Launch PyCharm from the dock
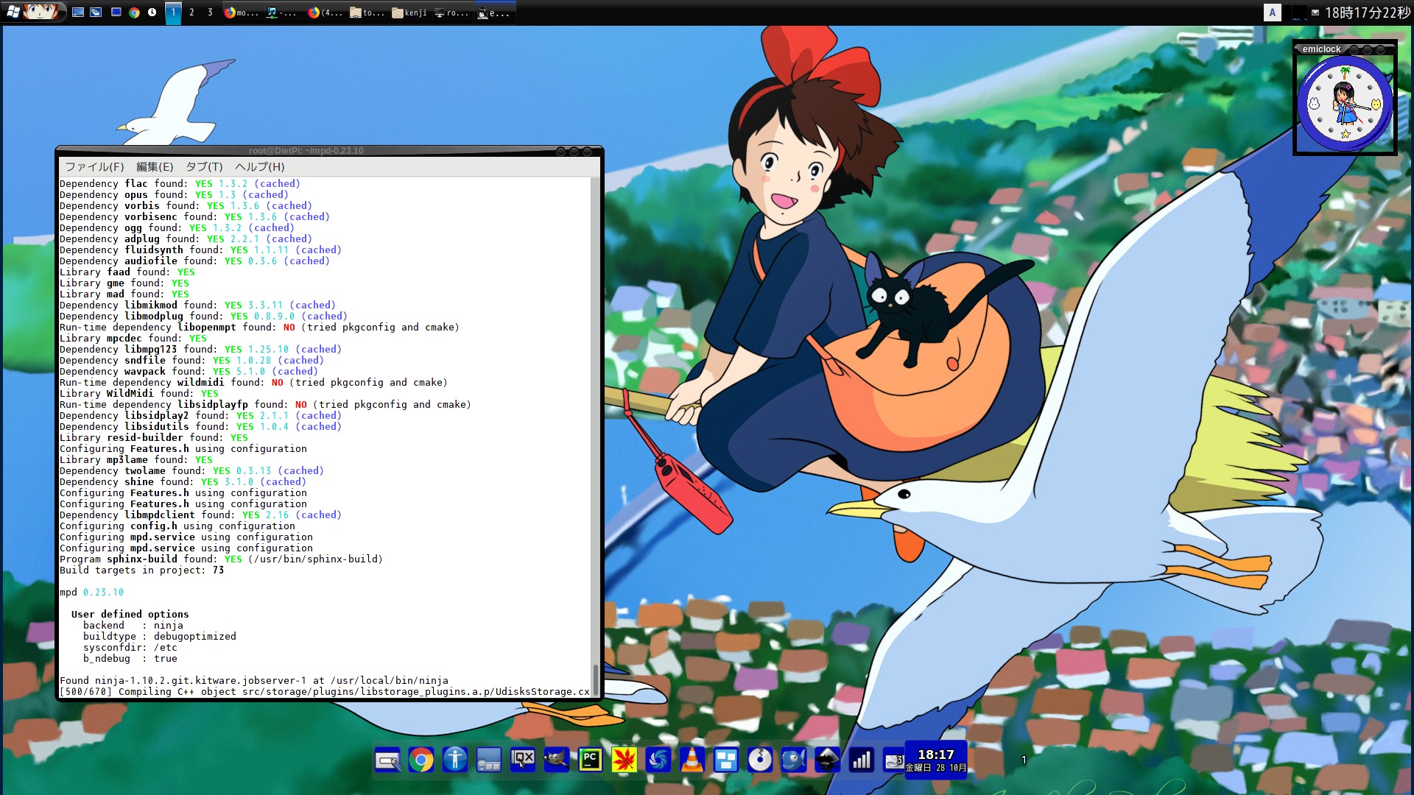1414x795 pixels. 591,760
